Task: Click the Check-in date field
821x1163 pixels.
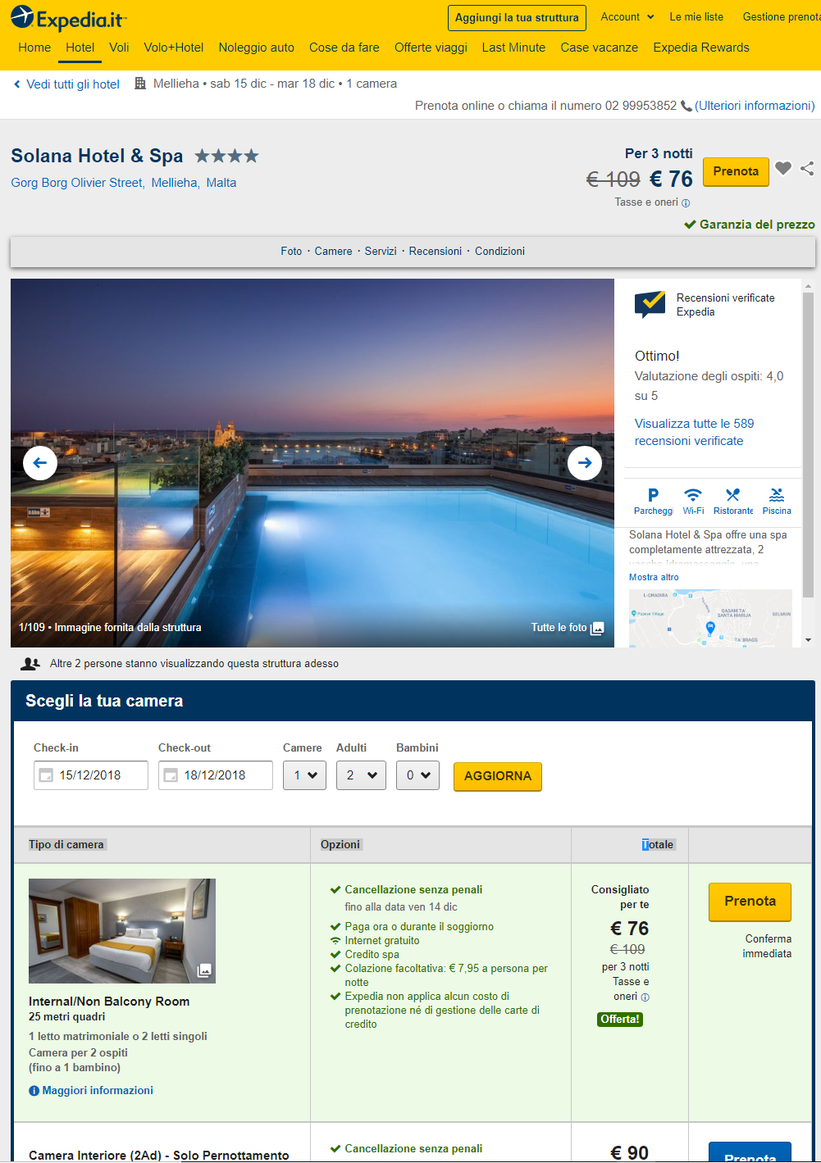Action: click(91, 775)
